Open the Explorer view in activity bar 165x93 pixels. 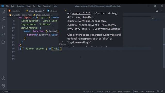tap(3, 11)
